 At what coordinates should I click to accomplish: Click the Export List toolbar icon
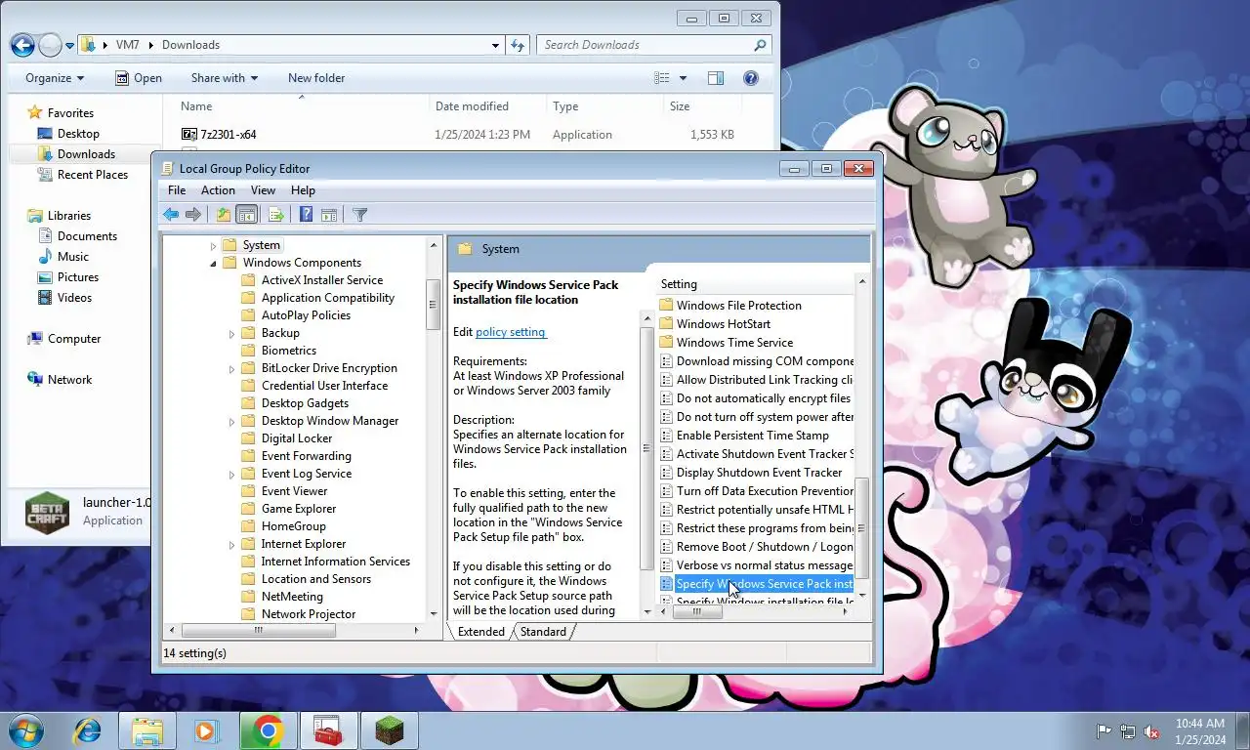coord(275,215)
